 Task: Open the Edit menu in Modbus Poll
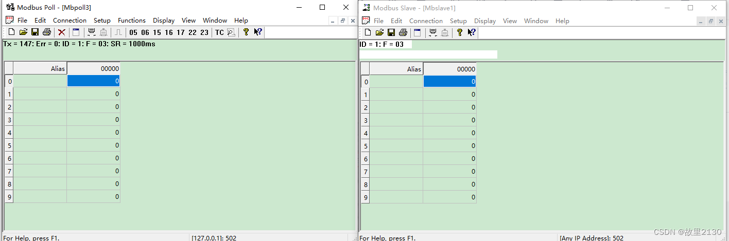tap(40, 21)
